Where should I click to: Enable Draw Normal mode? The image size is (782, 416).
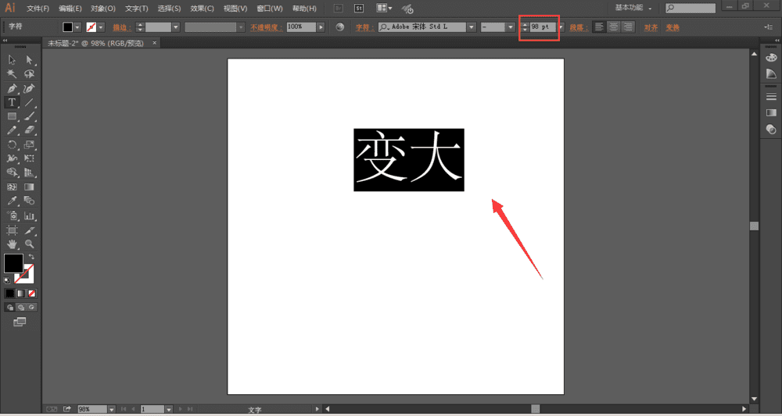(10, 308)
